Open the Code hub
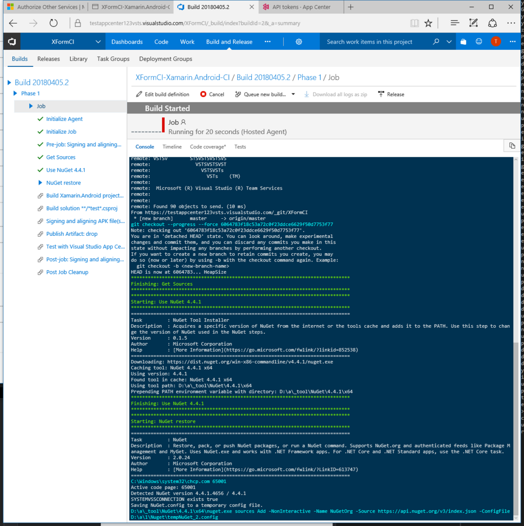The width and height of the screenshot is (524, 526). coord(161,42)
